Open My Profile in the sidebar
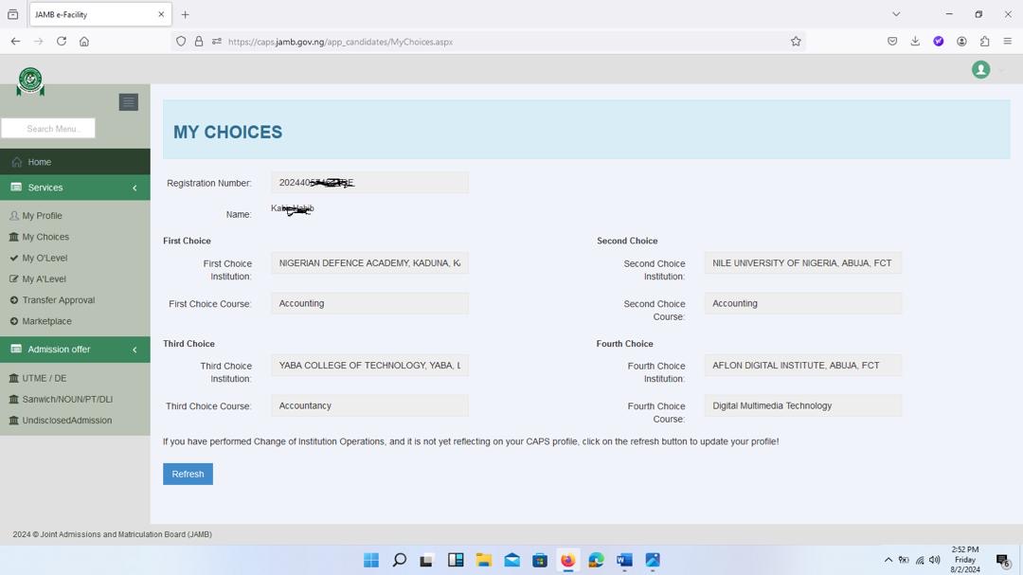 (x=42, y=216)
